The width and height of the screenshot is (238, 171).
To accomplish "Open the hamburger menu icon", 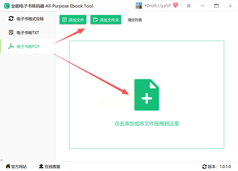I will coord(189,6).
